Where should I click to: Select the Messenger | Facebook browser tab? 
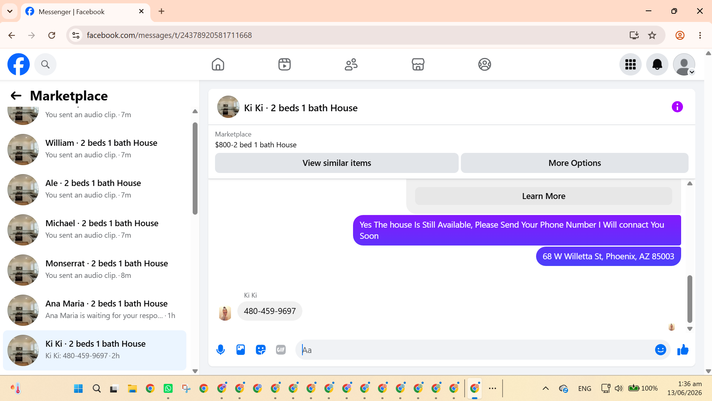(86, 12)
